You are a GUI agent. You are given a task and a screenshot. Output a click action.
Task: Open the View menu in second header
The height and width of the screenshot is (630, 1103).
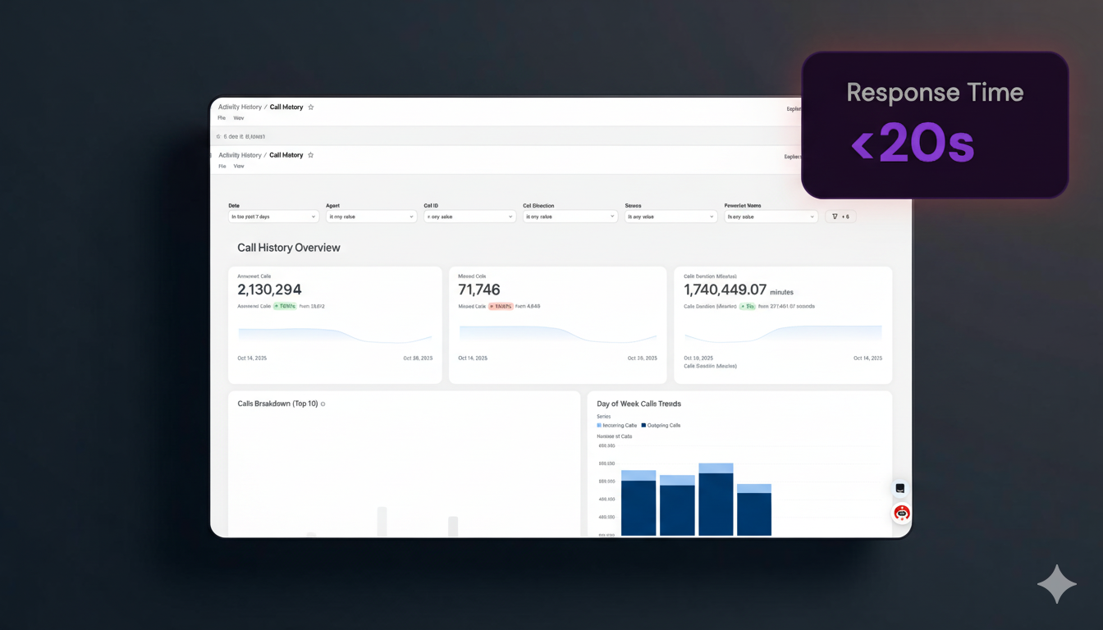[239, 167]
